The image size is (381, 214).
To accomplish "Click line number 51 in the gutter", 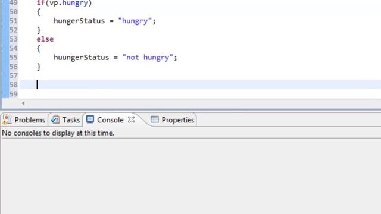I will [13, 21].
